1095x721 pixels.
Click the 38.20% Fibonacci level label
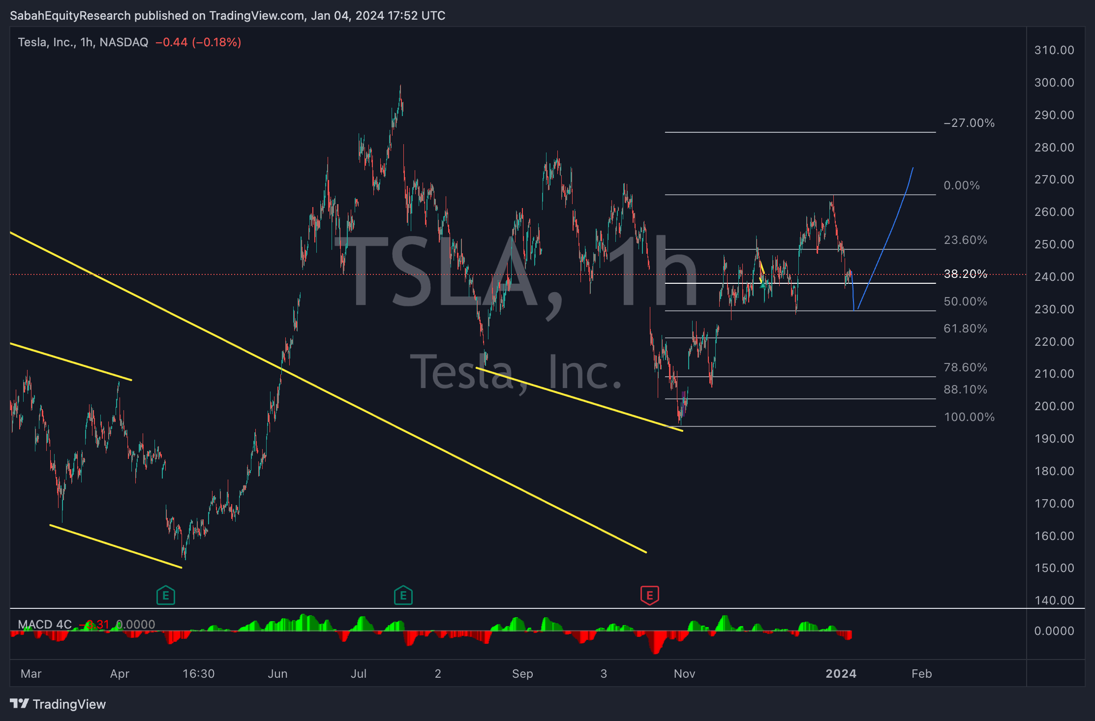click(965, 274)
